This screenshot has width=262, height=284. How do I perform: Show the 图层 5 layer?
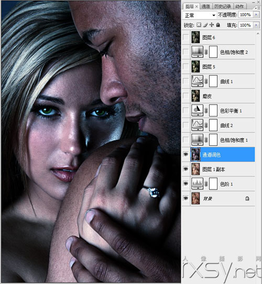[185, 67]
